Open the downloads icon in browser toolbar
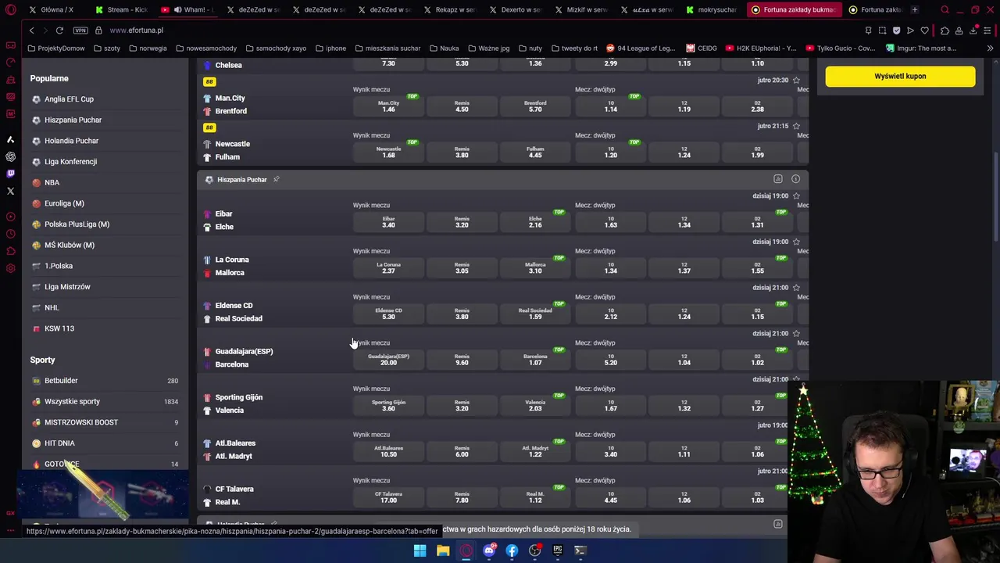 [x=973, y=30]
